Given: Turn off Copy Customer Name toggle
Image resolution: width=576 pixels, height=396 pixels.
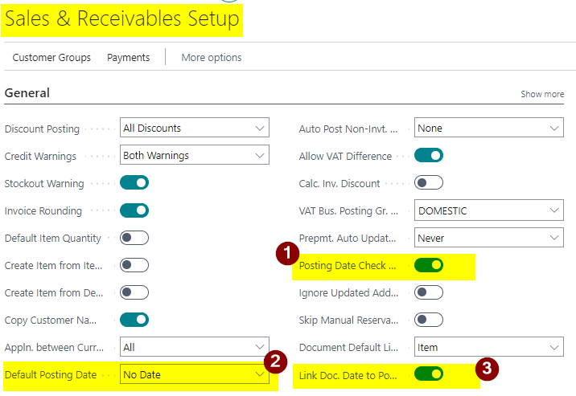Looking at the screenshot, I should tap(134, 320).
